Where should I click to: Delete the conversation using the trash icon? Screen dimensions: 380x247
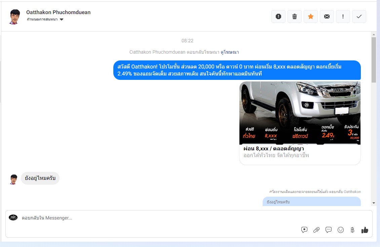(295, 16)
